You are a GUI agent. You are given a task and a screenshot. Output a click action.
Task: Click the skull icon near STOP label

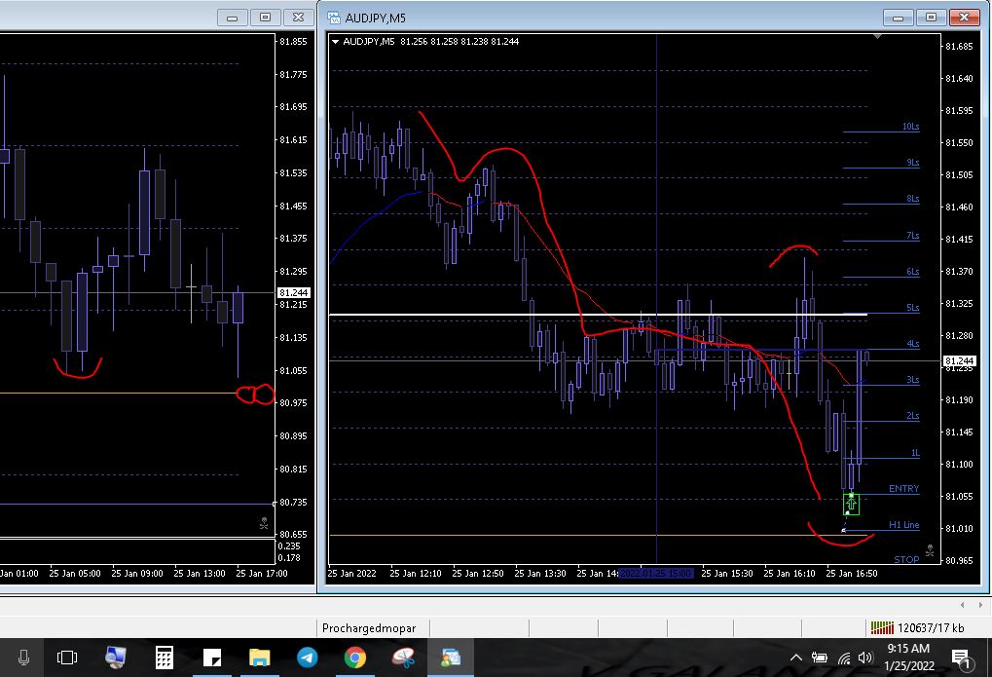coord(930,551)
